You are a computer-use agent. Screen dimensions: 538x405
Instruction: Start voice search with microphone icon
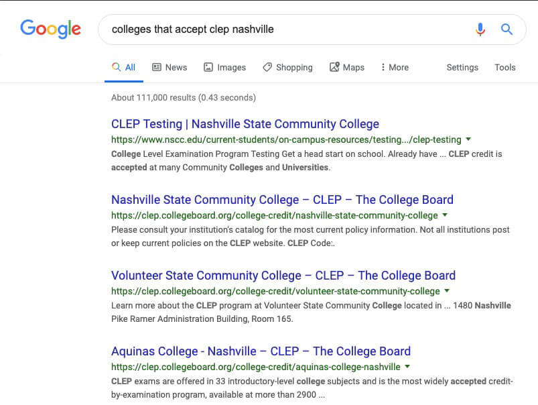tap(480, 30)
